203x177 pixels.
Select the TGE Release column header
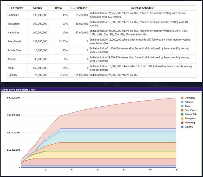(79, 8)
